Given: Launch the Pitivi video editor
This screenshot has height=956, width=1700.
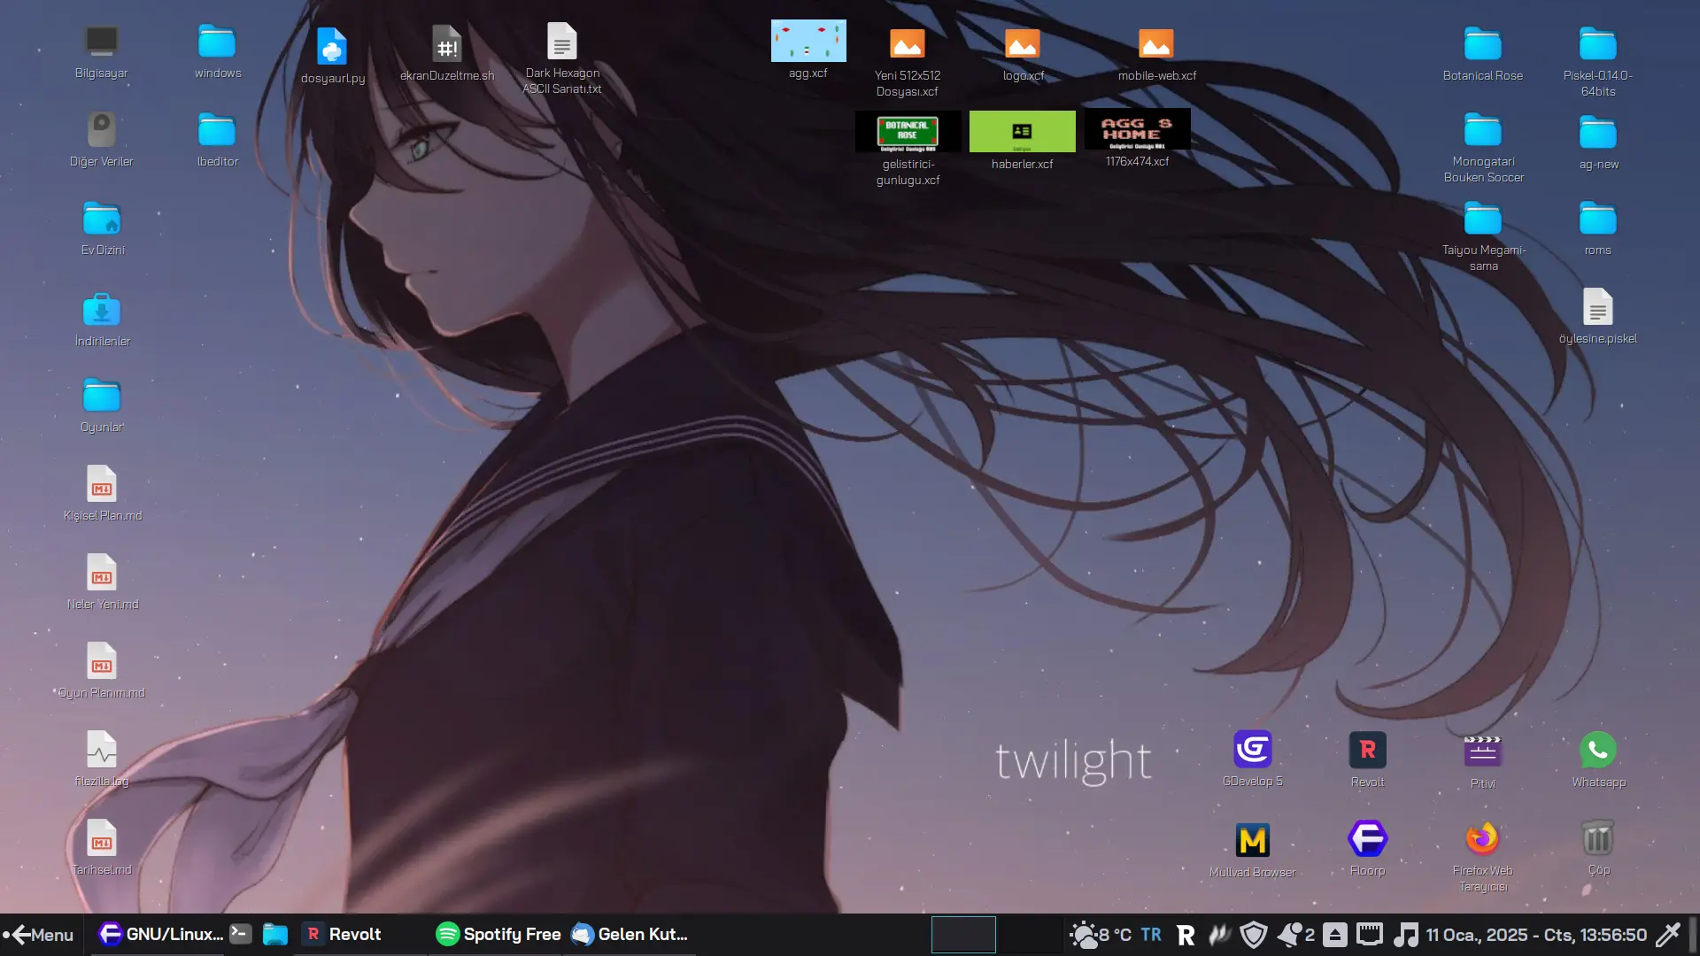Looking at the screenshot, I should pyautogui.click(x=1483, y=761).
